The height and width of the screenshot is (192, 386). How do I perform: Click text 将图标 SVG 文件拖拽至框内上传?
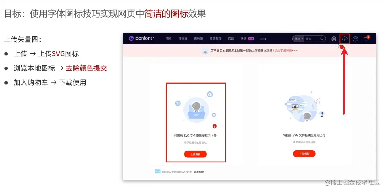195,136
